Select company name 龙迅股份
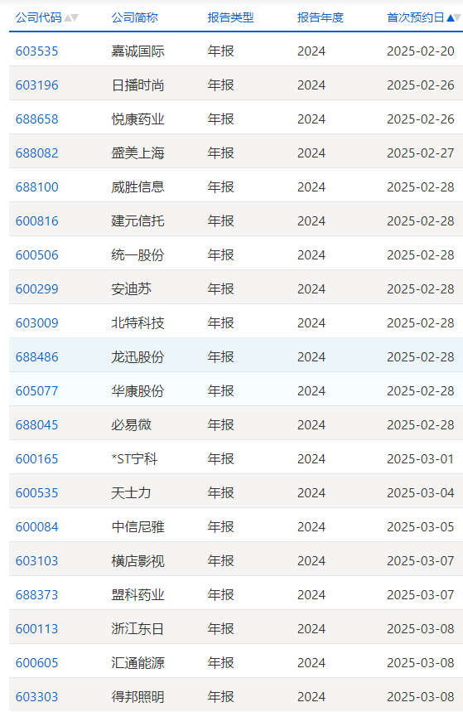 (138, 357)
